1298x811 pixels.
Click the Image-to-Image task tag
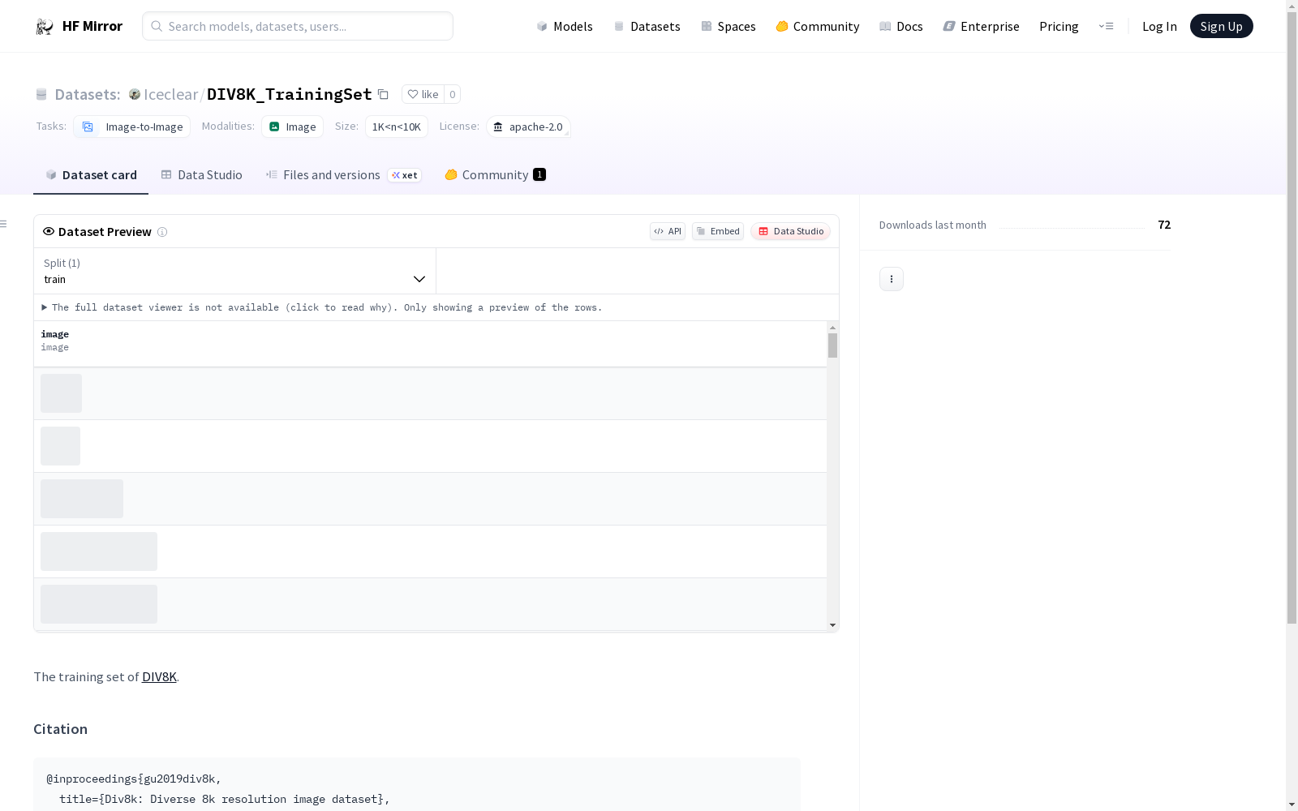pyautogui.click(x=132, y=127)
